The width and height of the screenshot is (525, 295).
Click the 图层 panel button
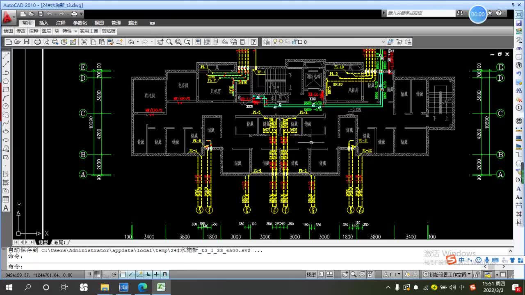click(x=46, y=31)
